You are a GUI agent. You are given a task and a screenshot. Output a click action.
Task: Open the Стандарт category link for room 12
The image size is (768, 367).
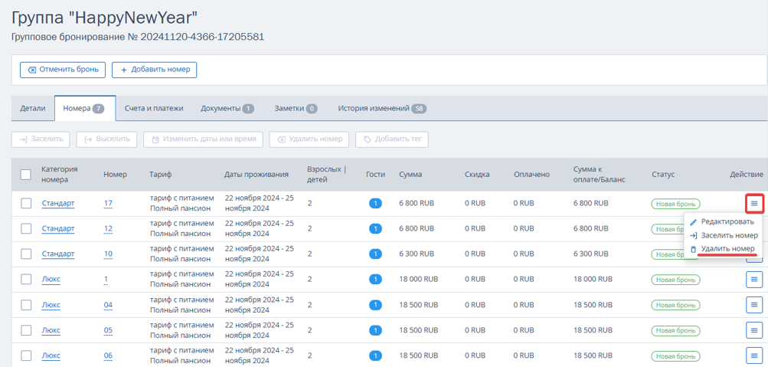coord(58,229)
